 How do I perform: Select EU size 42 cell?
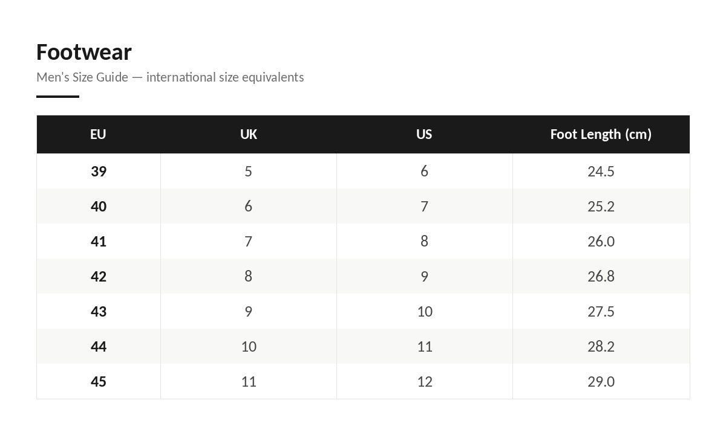coord(99,276)
